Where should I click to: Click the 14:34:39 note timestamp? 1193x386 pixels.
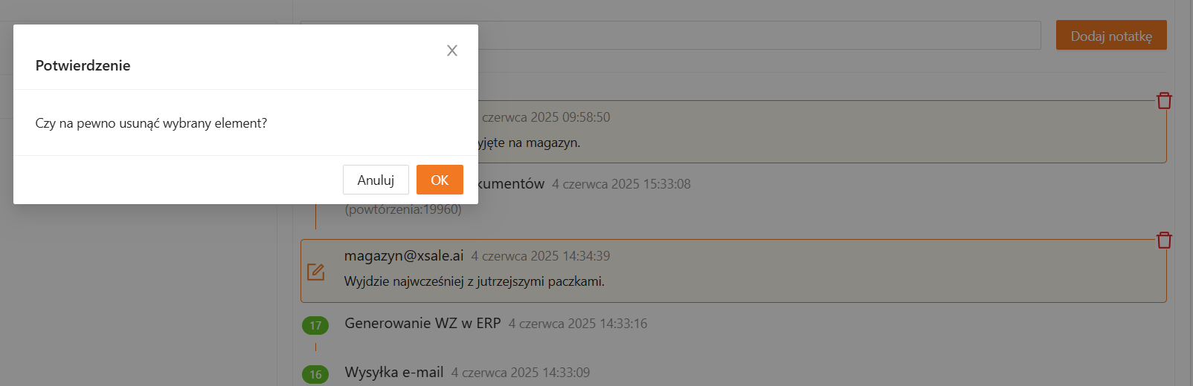541,256
